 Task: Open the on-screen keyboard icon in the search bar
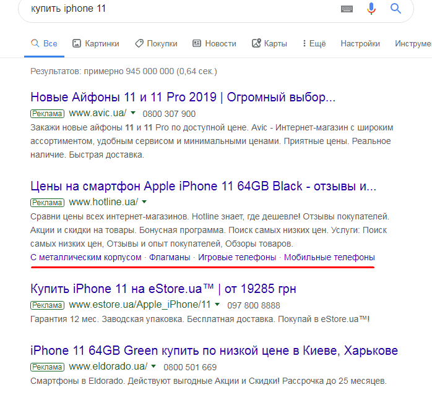pos(347,9)
